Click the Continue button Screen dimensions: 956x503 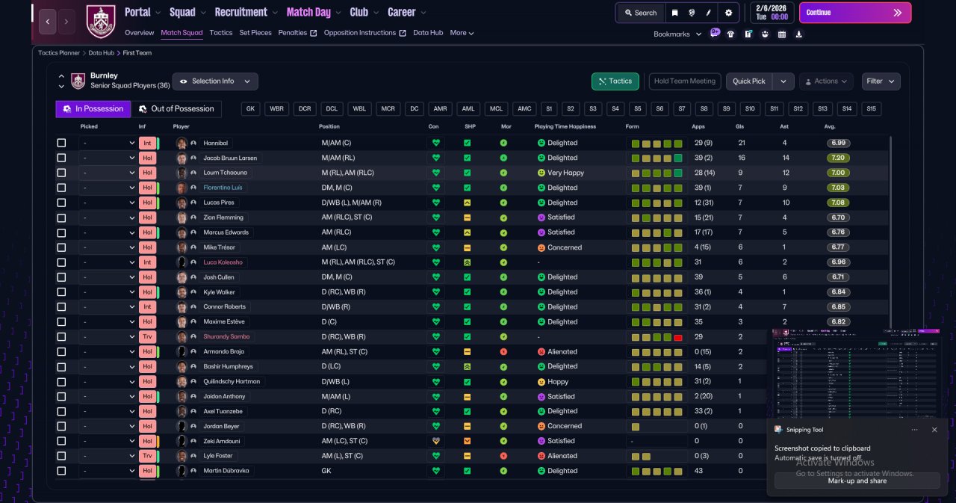tap(855, 13)
